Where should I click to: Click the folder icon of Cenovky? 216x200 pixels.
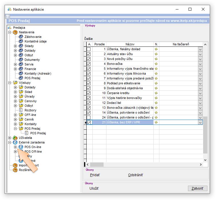[x=21, y=101]
